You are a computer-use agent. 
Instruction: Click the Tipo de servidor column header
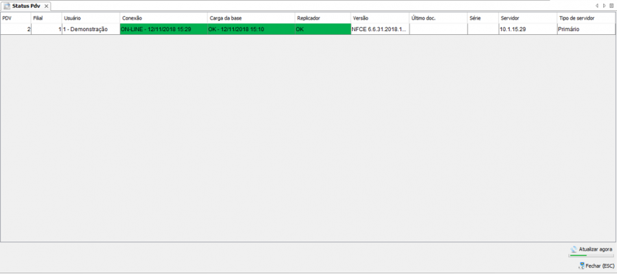586,18
